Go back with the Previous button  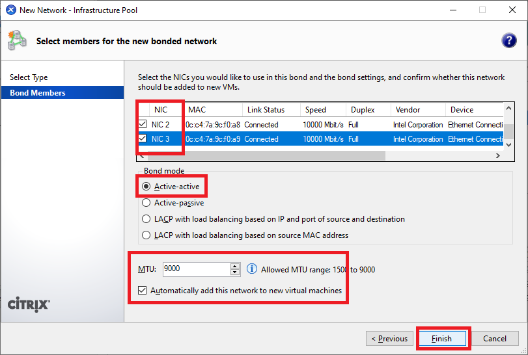pyautogui.click(x=389, y=338)
